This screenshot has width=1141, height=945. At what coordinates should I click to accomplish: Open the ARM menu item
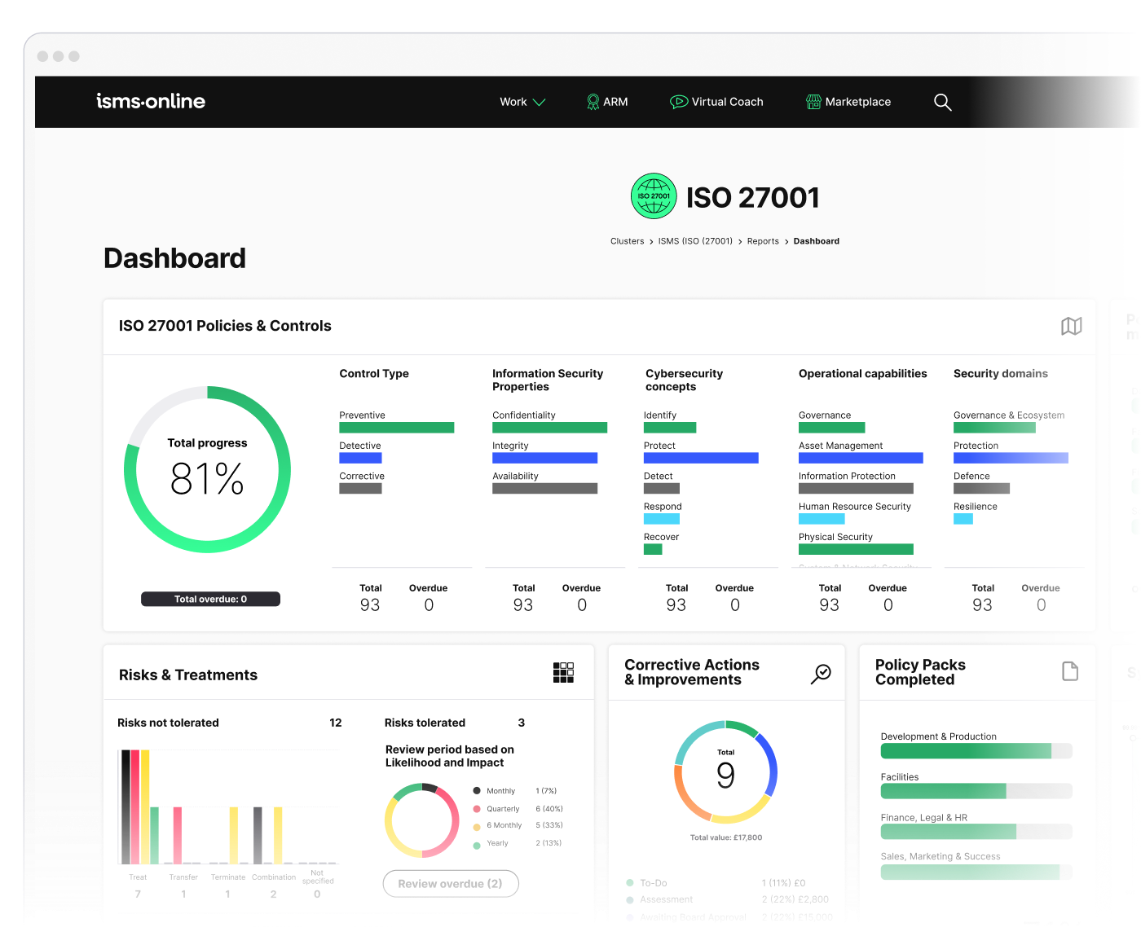(607, 102)
